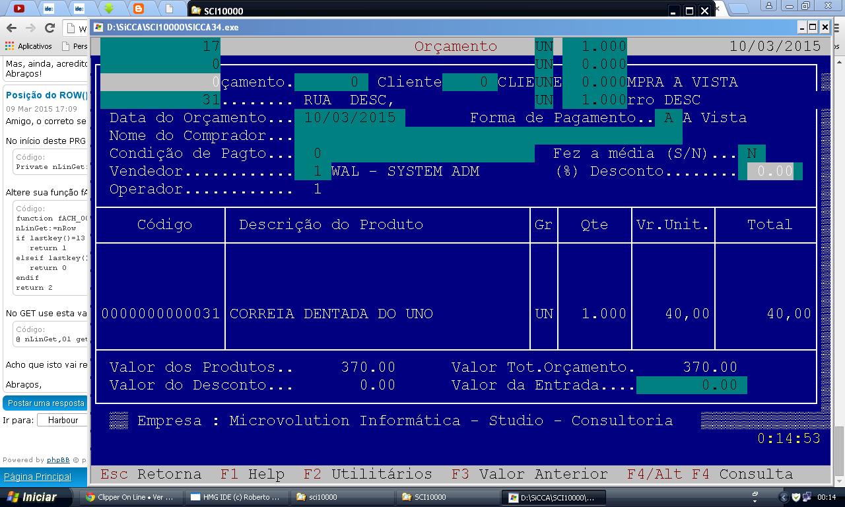Click the Orçamento screen title
The height and width of the screenshot is (507, 845).
tap(456, 46)
